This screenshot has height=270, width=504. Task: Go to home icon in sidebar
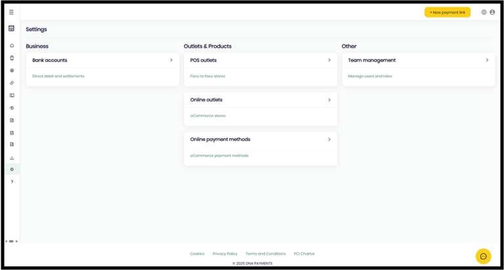tap(12, 45)
